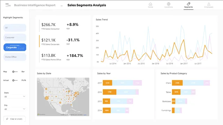Screen dimensions: 223x125
Task: Click the 2016 Corporate 178K bar
Action: (x=109, y=92)
